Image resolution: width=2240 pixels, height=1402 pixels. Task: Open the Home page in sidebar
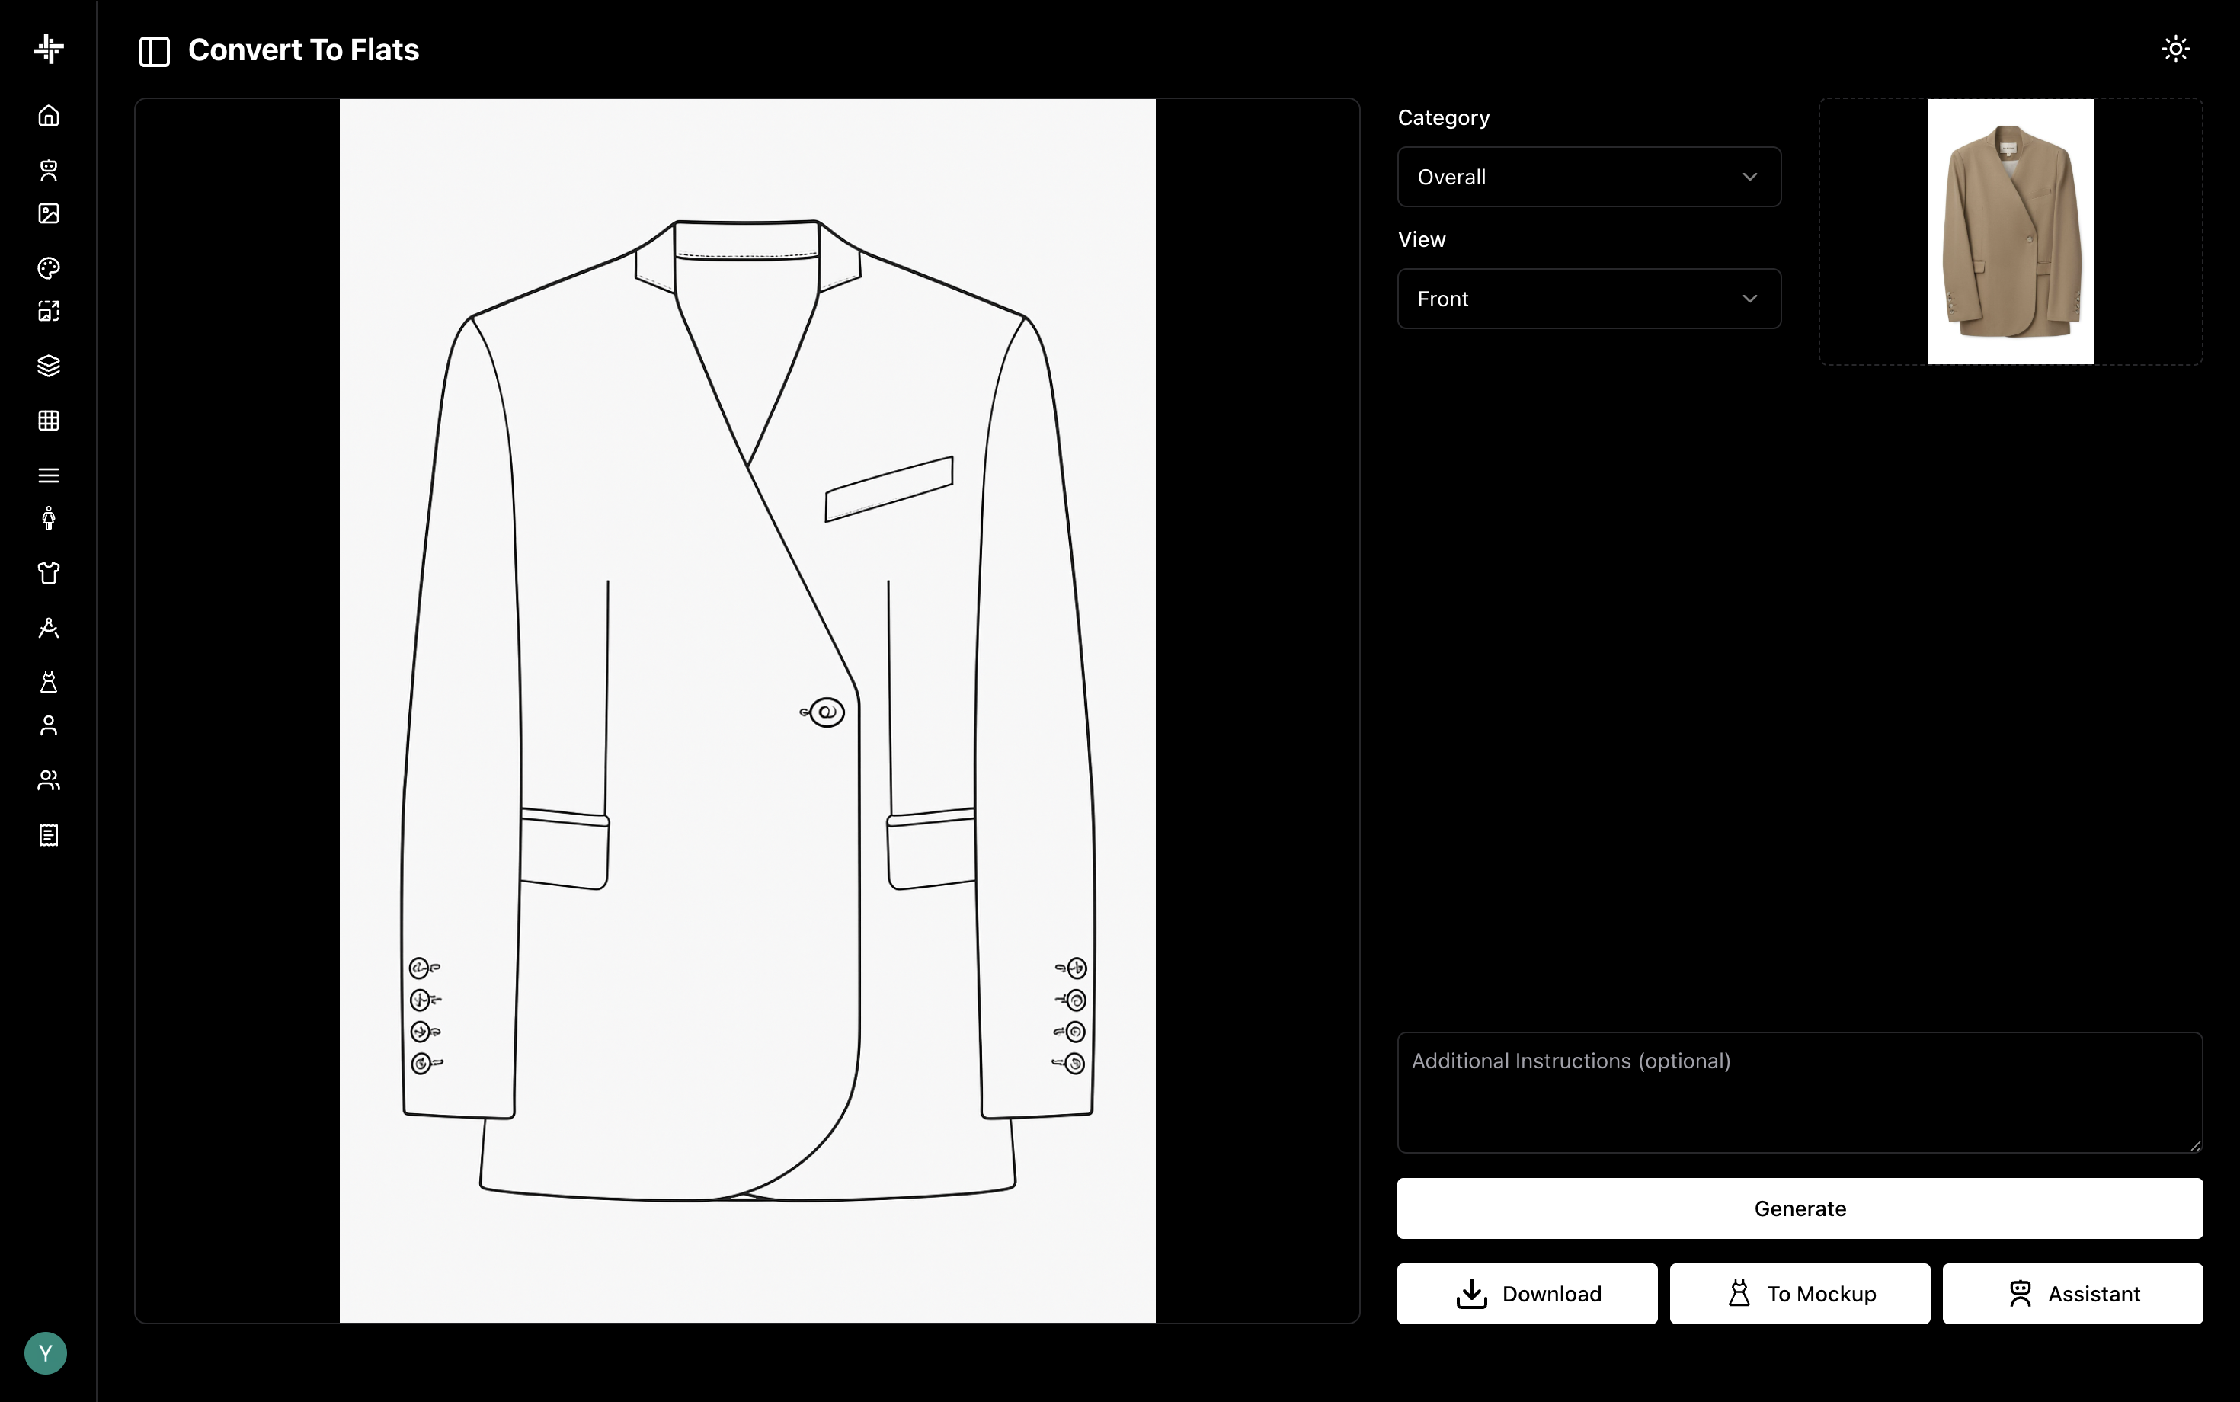(x=48, y=115)
